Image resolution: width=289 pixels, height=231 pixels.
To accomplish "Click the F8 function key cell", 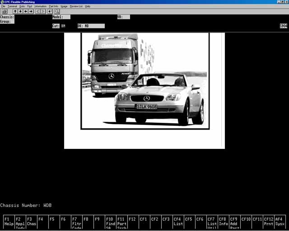I will (88, 222).
